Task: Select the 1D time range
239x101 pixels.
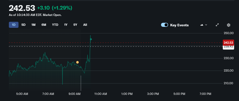Action: (x=14, y=25)
